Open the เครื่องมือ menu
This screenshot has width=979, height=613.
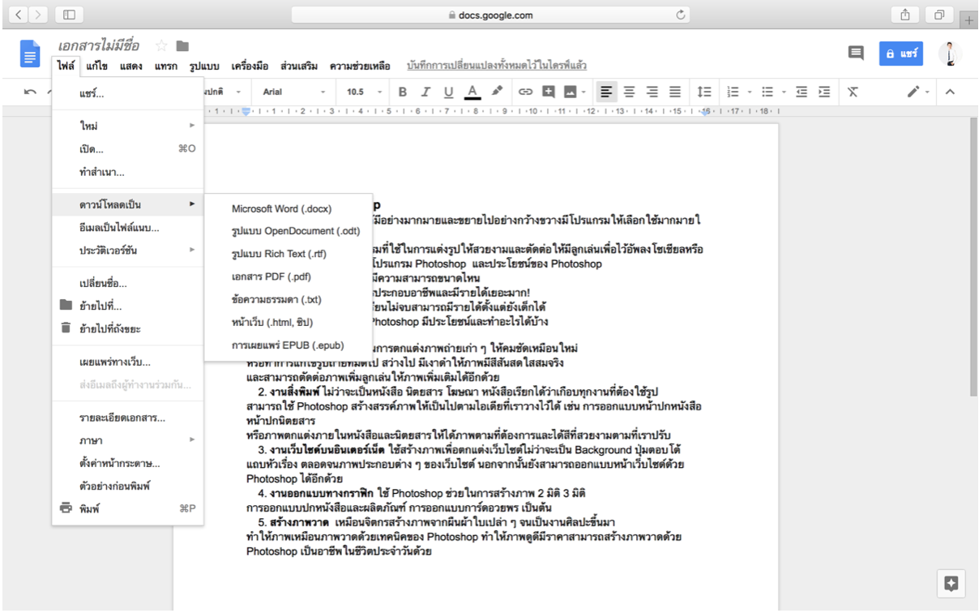(250, 66)
